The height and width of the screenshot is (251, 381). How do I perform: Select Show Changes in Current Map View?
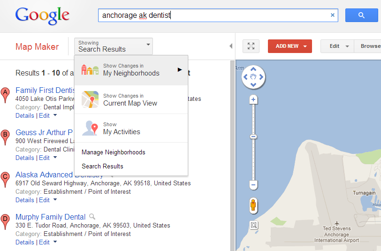tap(131, 99)
